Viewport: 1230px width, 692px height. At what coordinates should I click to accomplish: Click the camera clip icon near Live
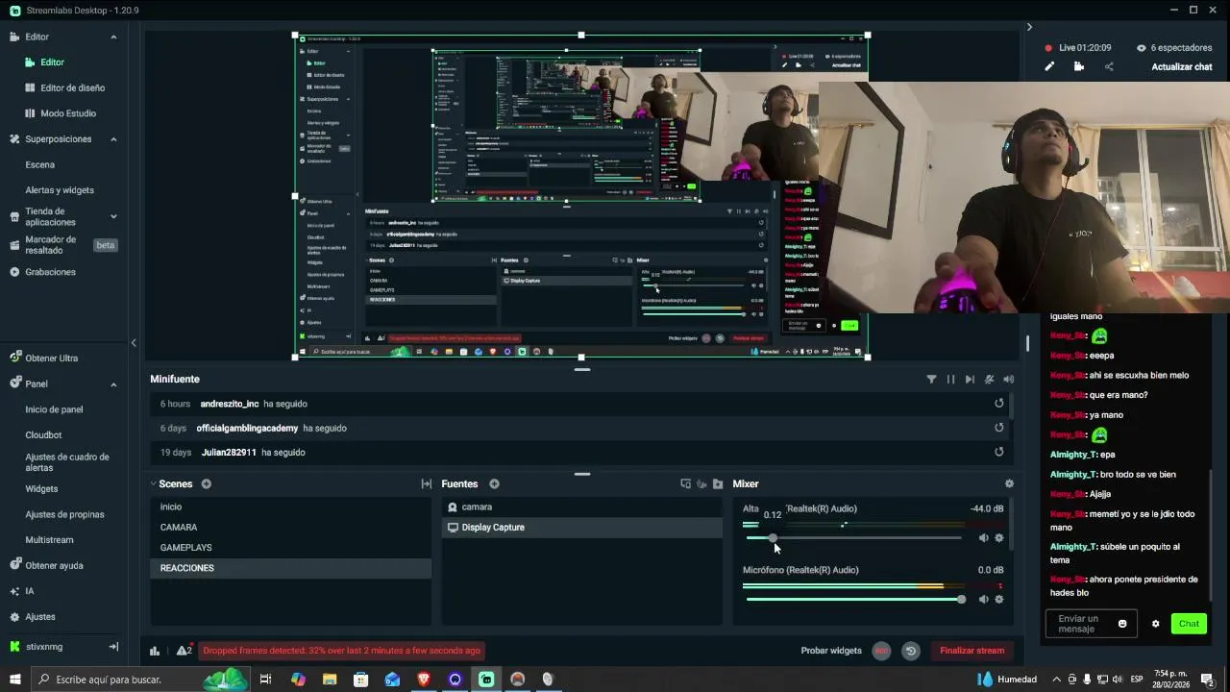coord(1079,66)
